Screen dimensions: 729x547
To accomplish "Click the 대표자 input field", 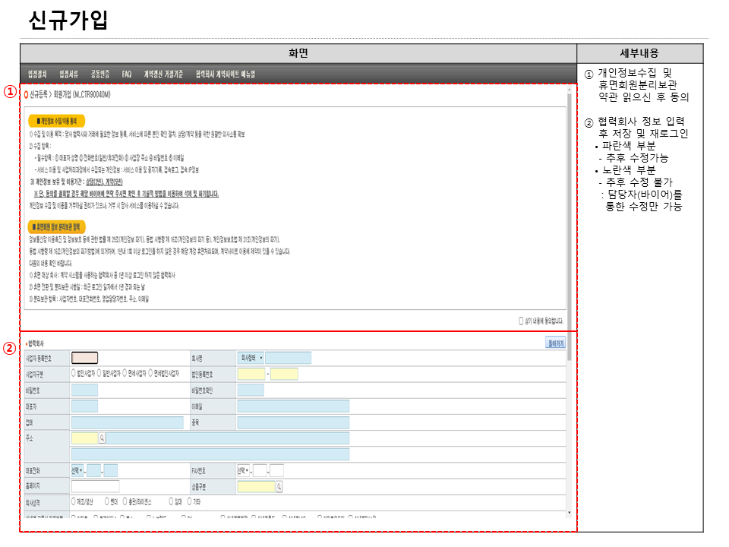I will tap(84, 406).
